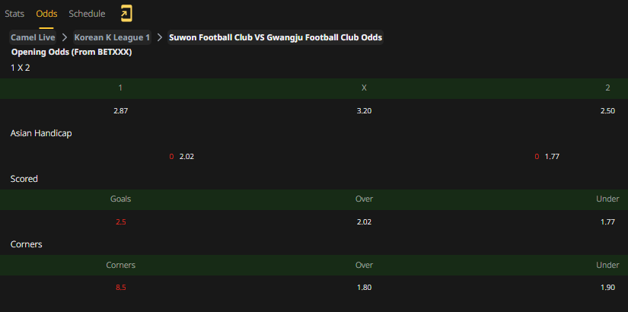The height and width of the screenshot is (312, 628).
Task: Select Under 8.5 corners odds 1.90
Action: (x=607, y=288)
